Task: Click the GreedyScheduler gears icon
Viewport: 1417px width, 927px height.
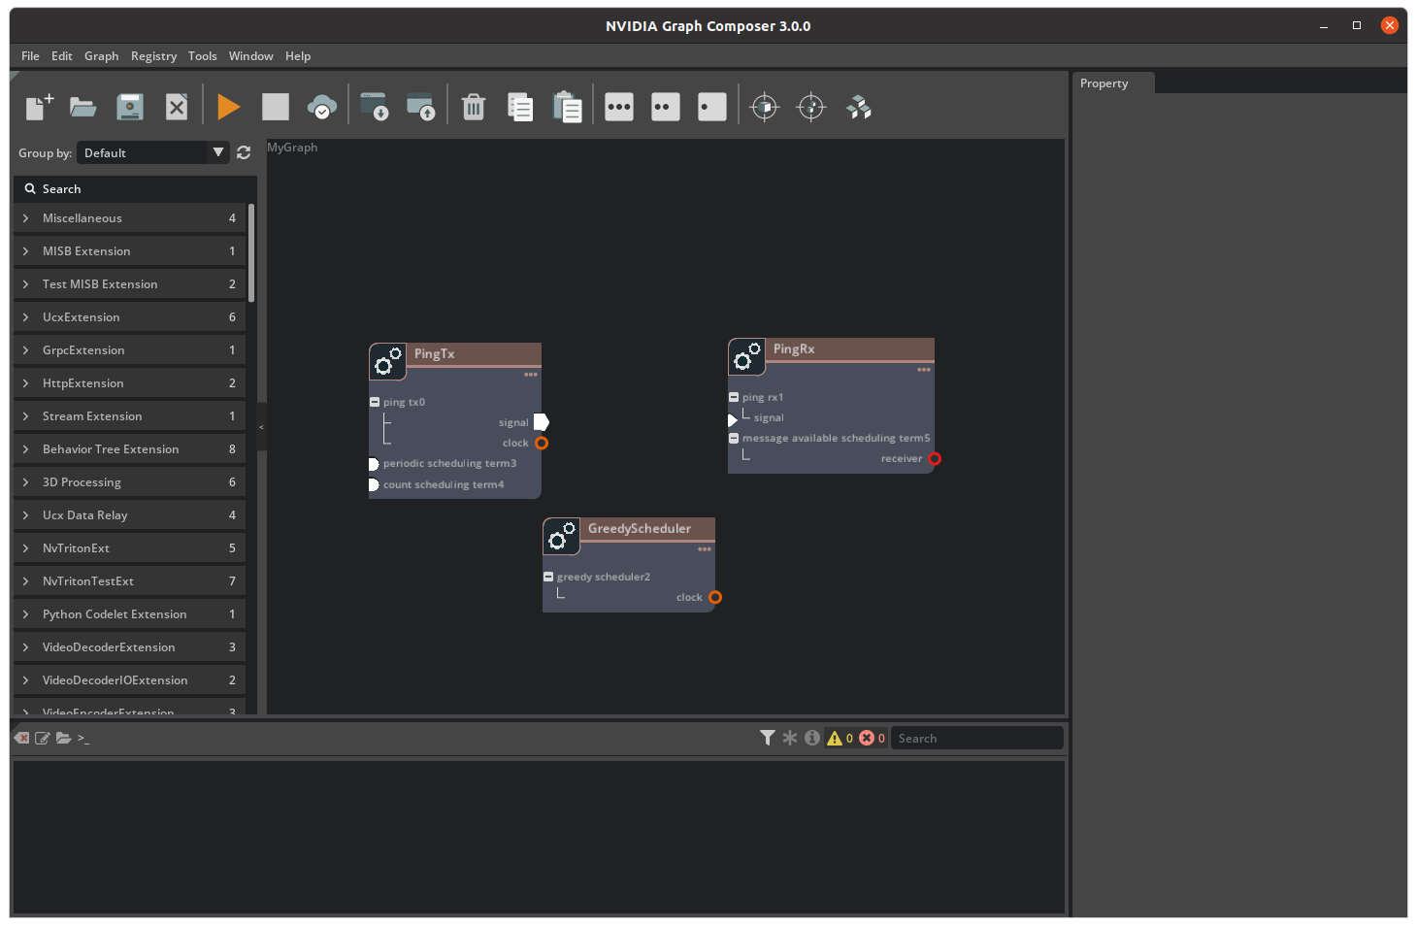Action: pos(561,536)
